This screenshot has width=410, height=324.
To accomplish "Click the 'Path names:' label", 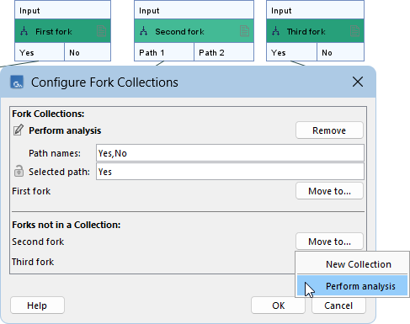I will 55,153.
